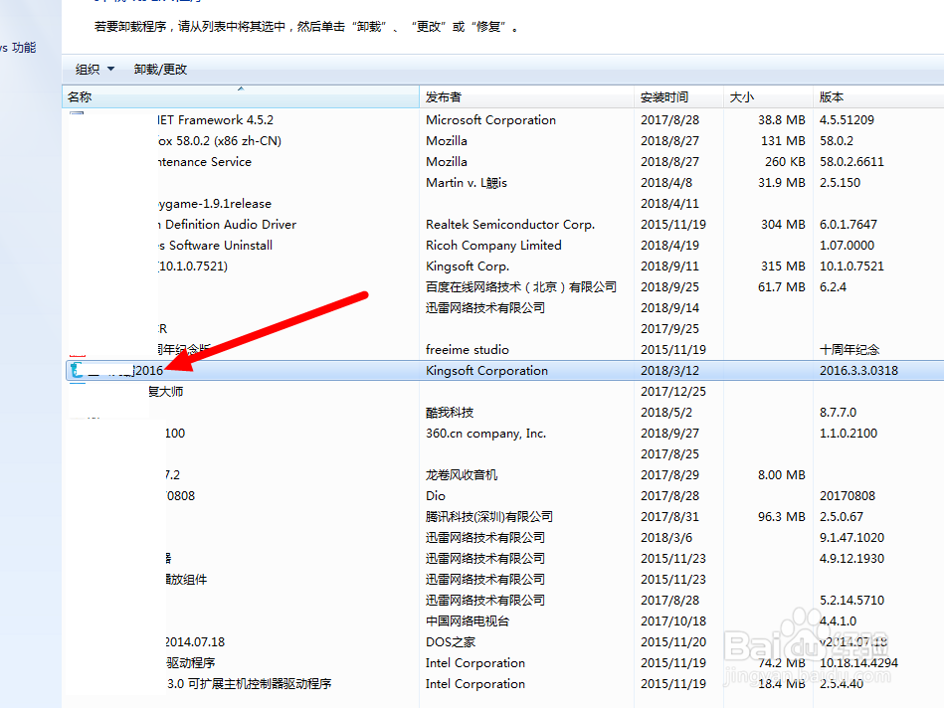This screenshot has width=944, height=708.
Task: Click the 安装时间 column header
Action: click(x=679, y=96)
